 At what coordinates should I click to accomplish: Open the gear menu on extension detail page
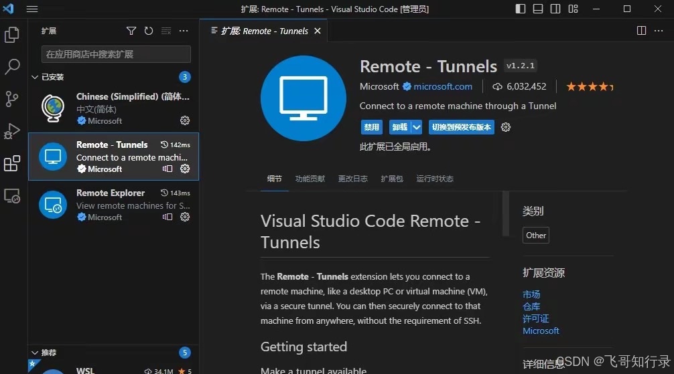tap(506, 127)
